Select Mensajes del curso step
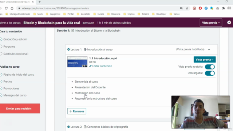The width and height of the screenshot is (233, 131). click(x=13, y=95)
